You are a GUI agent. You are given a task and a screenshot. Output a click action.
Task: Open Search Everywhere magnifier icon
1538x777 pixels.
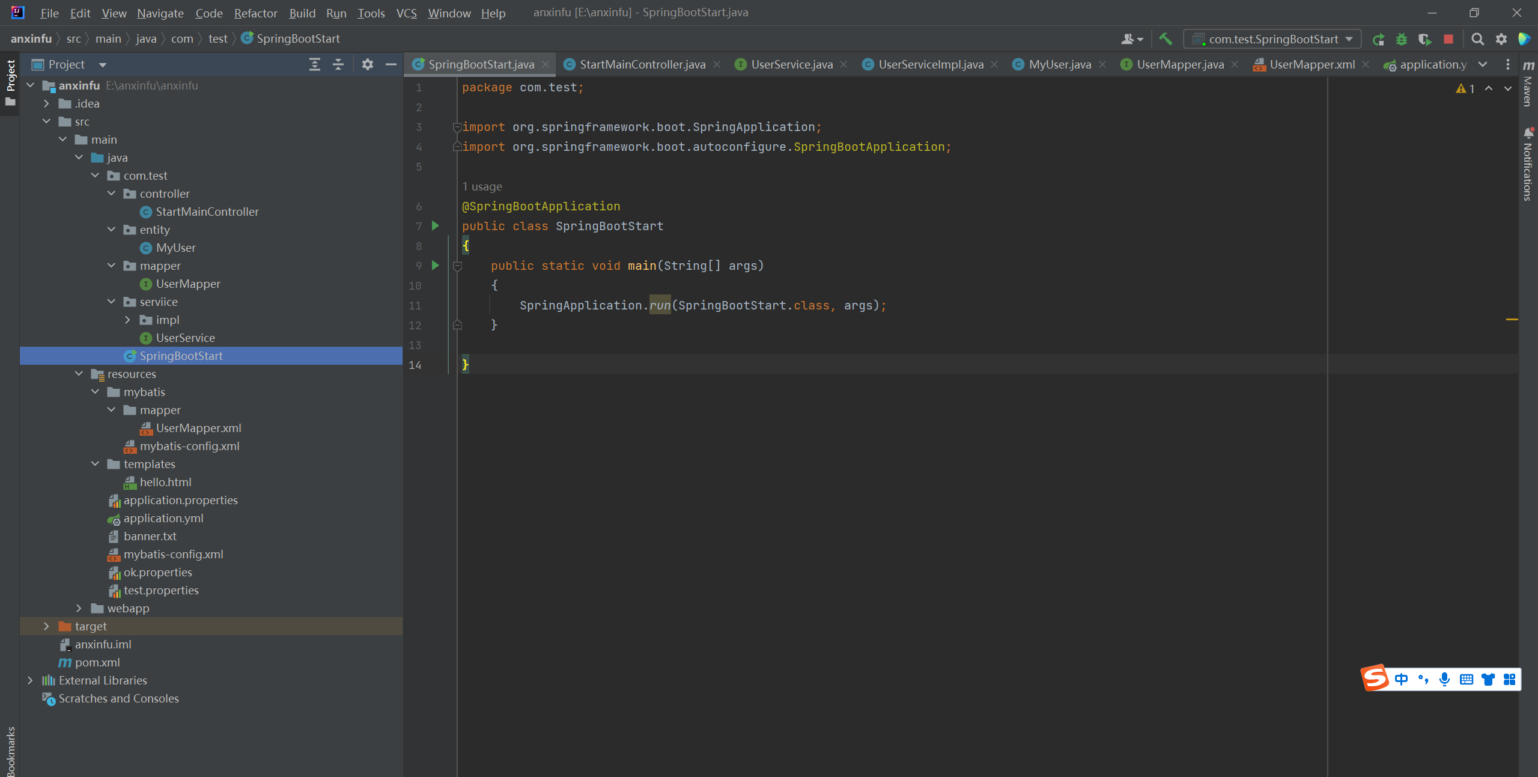pyautogui.click(x=1477, y=39)
